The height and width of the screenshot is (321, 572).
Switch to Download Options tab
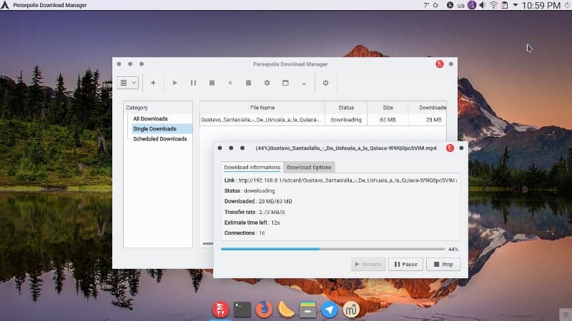pyautogui.click(x=309, y=168)
